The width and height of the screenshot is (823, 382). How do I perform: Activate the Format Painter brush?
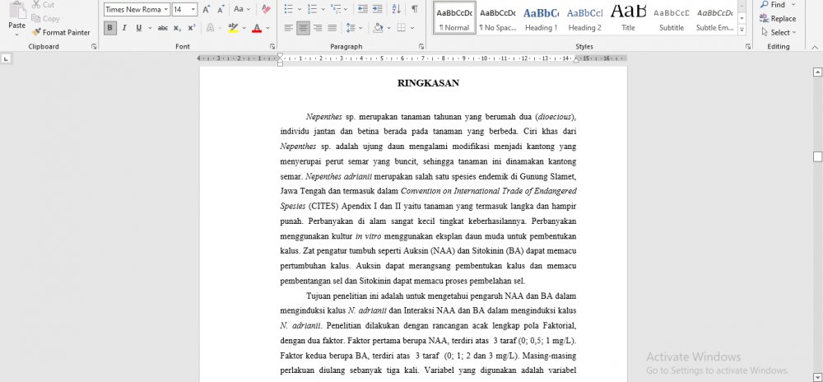[35, 32]
